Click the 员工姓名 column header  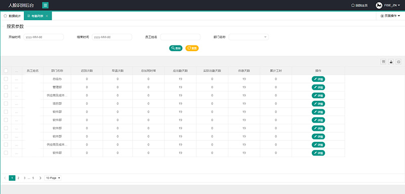pos(32,71)
